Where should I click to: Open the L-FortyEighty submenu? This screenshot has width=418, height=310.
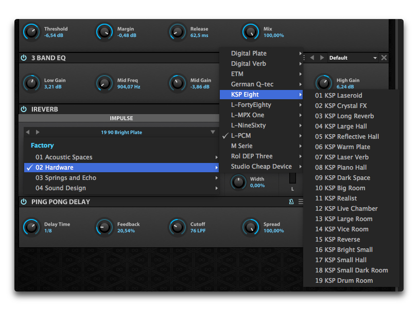pos(262,105)
